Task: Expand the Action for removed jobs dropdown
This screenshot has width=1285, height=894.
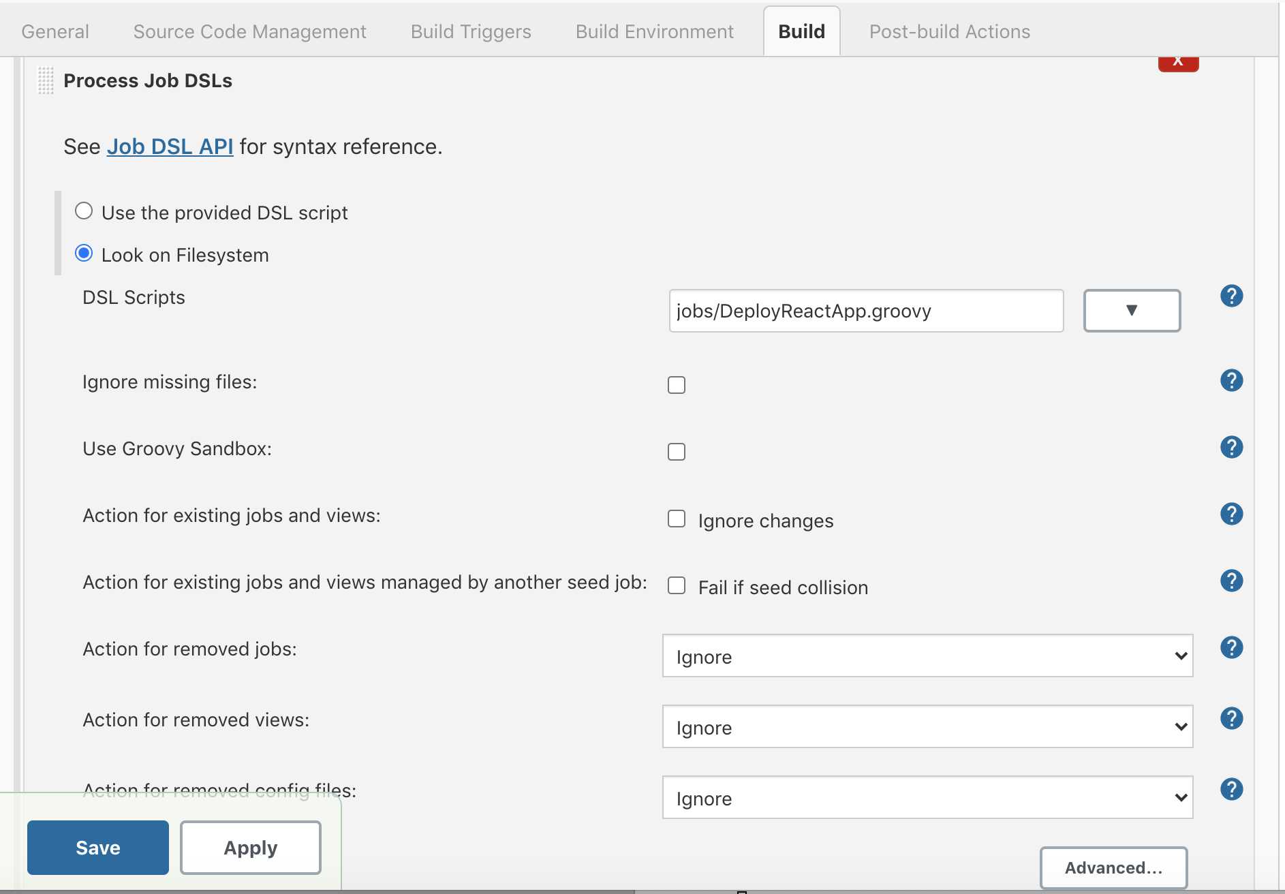Action: tap(927, 656)
